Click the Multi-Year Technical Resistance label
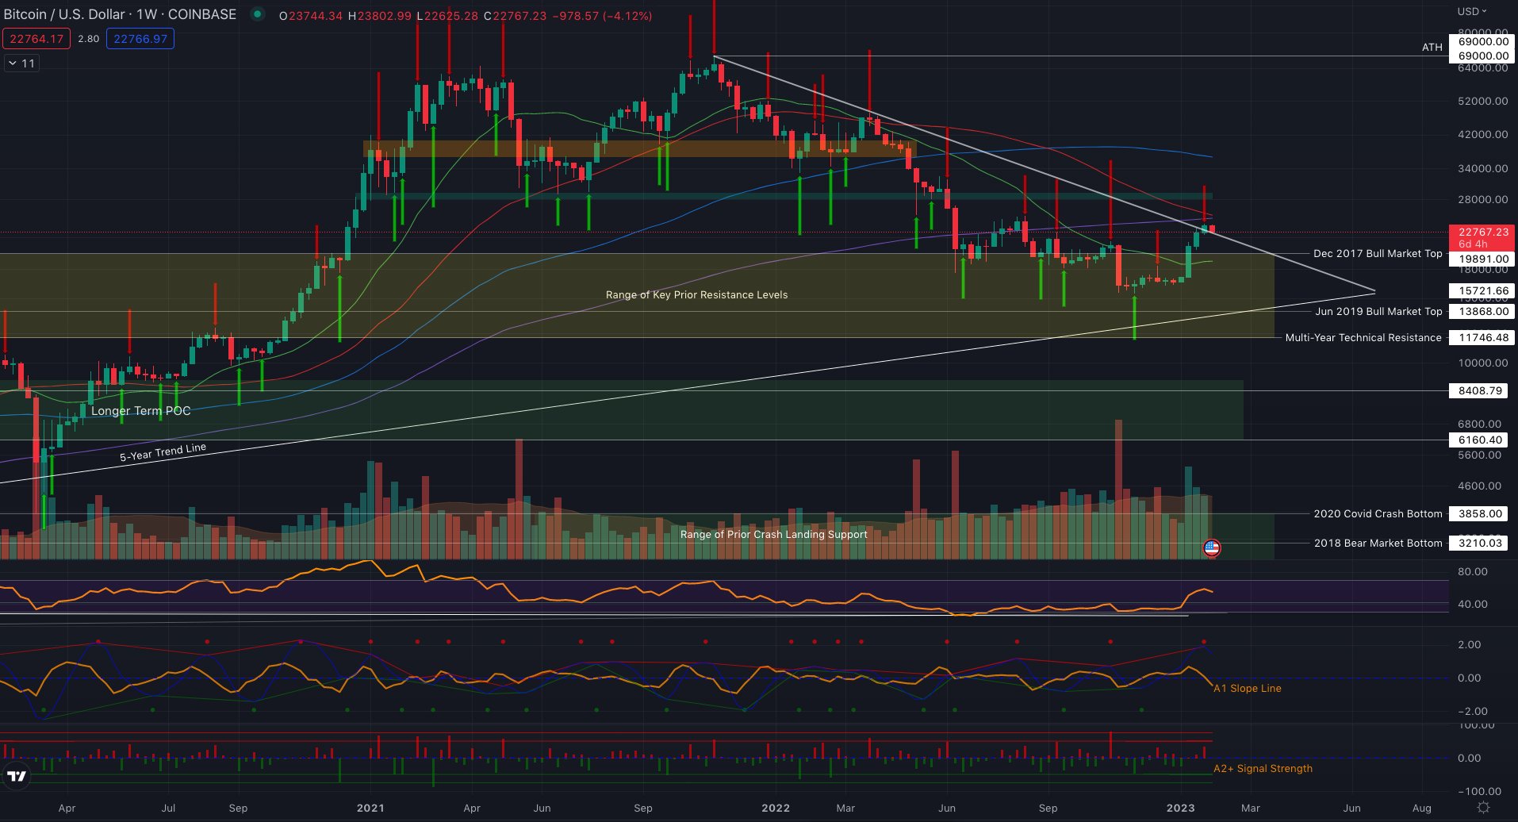 coord(1363,338)
